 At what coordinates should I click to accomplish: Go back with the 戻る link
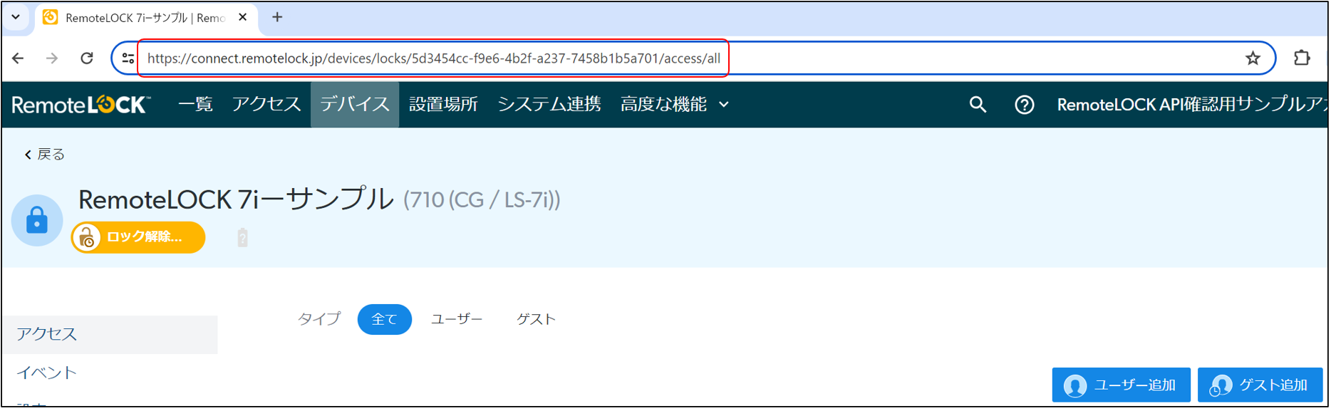(44, 155)
